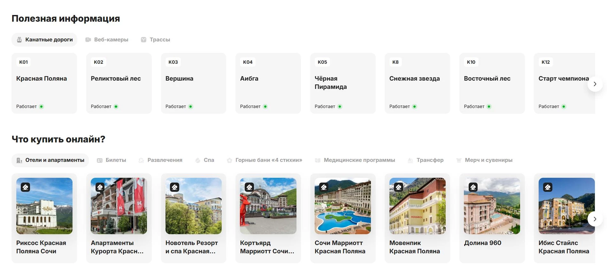The width and height of the screenshot is (607, 274).
Task: Open the K01 Красная Поляна cable car card
Action: (44, 83)
